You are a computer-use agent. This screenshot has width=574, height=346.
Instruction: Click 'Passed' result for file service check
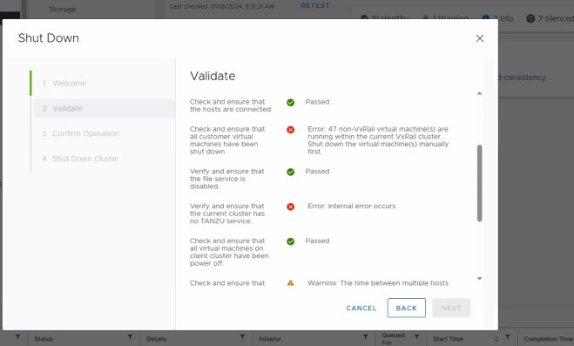(317, 172)
